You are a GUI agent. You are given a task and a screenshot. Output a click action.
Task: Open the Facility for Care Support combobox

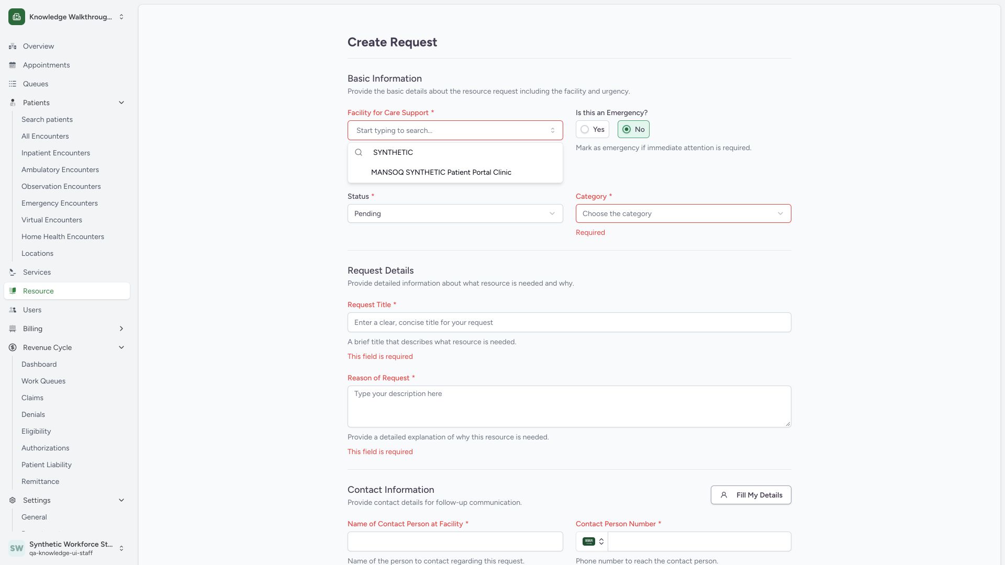click(455, 130)
